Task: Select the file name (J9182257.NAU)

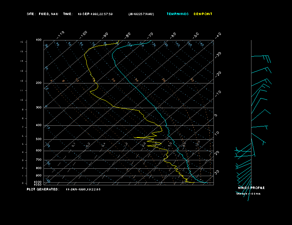Action: click(x=141, y=14)
